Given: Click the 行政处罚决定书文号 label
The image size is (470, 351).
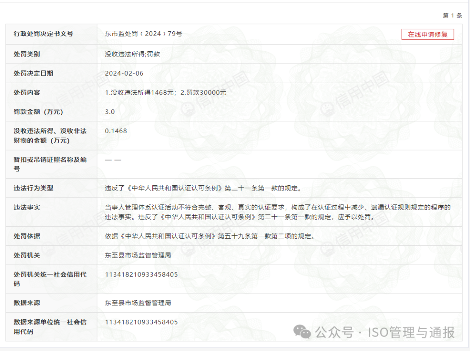Looking at the screenshot, I should 44,33.
